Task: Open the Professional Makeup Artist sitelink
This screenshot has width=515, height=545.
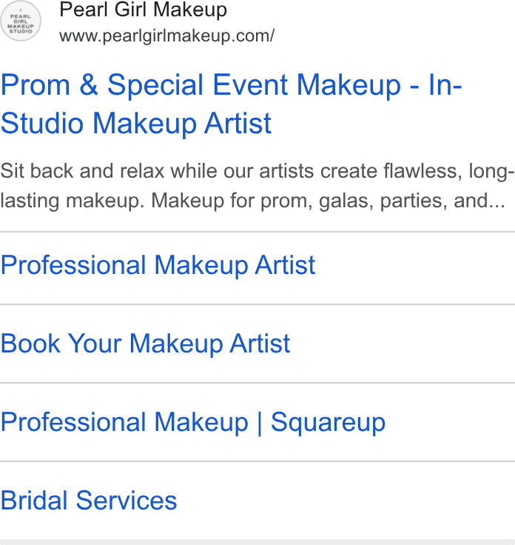Action: [158, 265]
